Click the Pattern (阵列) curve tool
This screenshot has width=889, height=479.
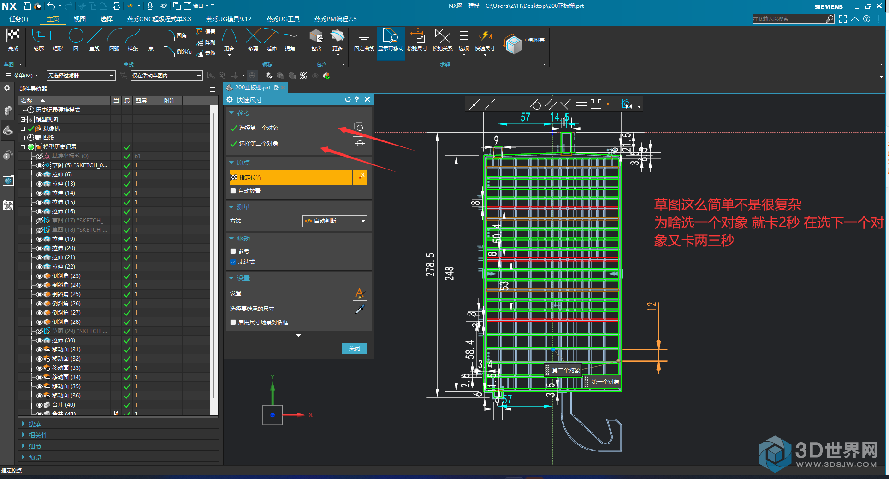(206, 42)
